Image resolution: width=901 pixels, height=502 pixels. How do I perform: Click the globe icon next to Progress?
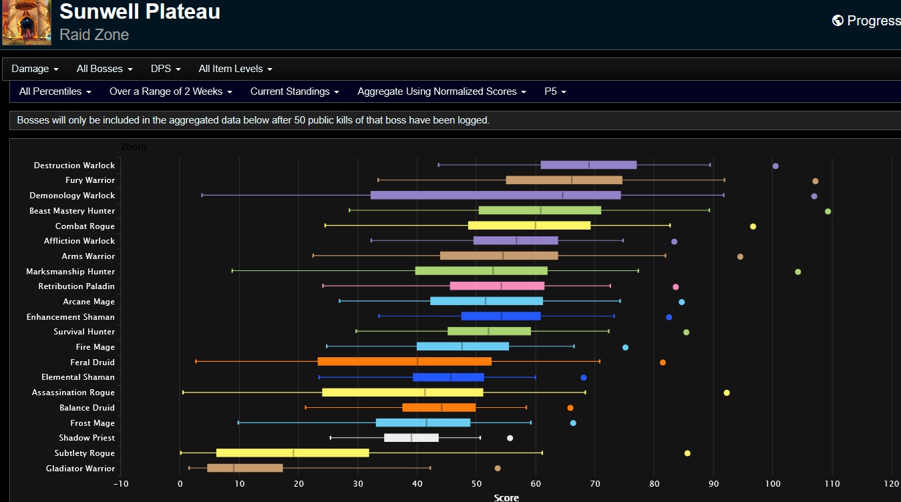click(838, 21)
